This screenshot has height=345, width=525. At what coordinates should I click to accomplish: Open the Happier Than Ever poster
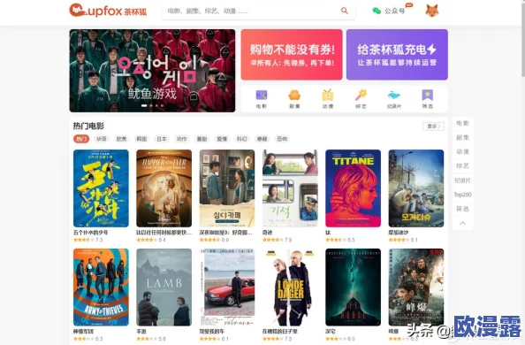164,188
